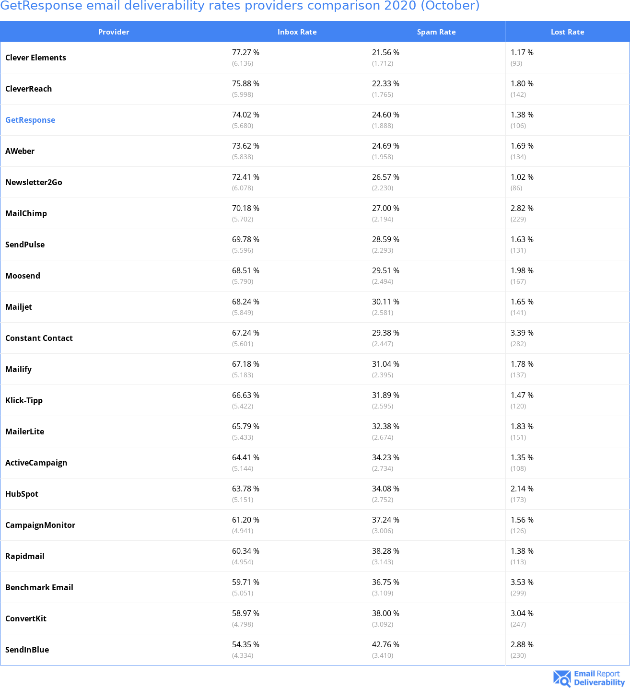Screen dimensions: 630x688
Task: Select the CleverReach provider name
Action: pyautogui.click(x=28, y=89)
